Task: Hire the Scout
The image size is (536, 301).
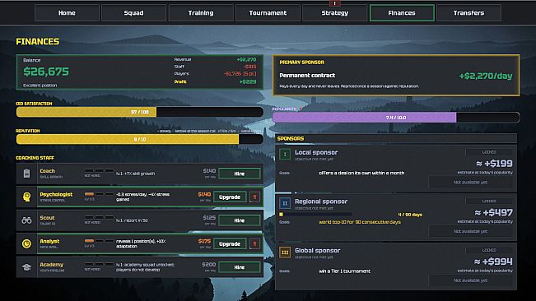Action: tap(240, 220)
